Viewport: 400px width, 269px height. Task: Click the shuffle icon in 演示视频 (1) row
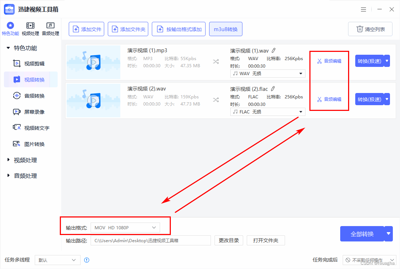click(216, 62)
